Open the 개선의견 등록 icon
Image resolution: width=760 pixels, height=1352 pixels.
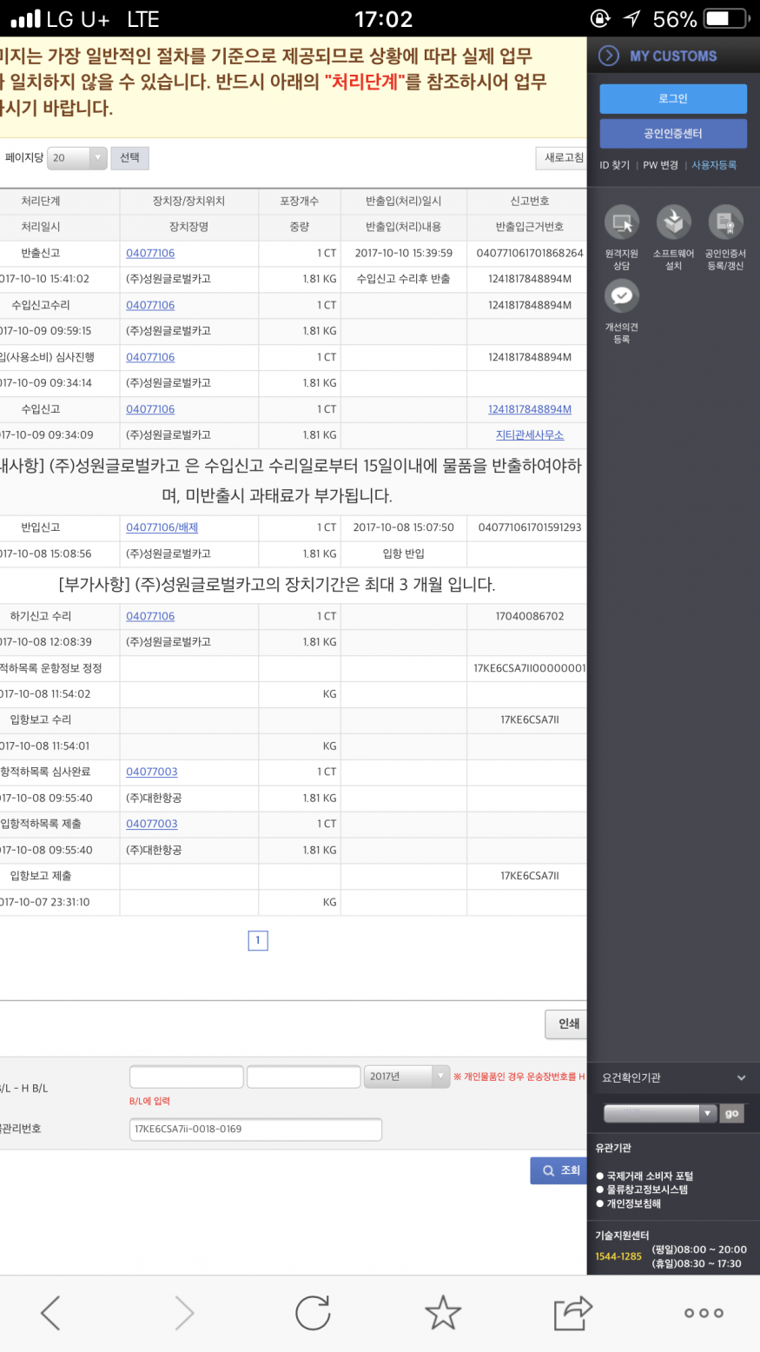(x=622, y=296)
